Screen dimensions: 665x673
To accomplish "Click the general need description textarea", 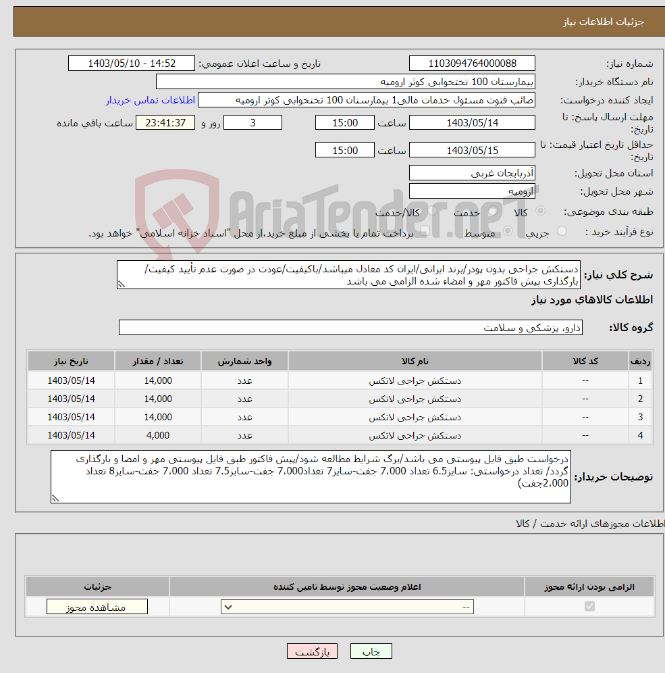I will pos(348,275).
